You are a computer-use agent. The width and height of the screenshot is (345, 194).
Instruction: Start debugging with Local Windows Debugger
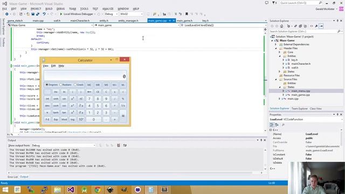(x=77, y=14)
